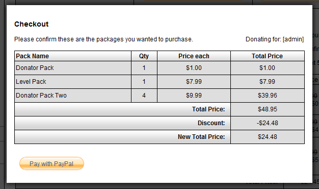This screenshot has width=319, height=189.
Task: Click the $7.99 price each cell
Action: [x=194, y=82]
